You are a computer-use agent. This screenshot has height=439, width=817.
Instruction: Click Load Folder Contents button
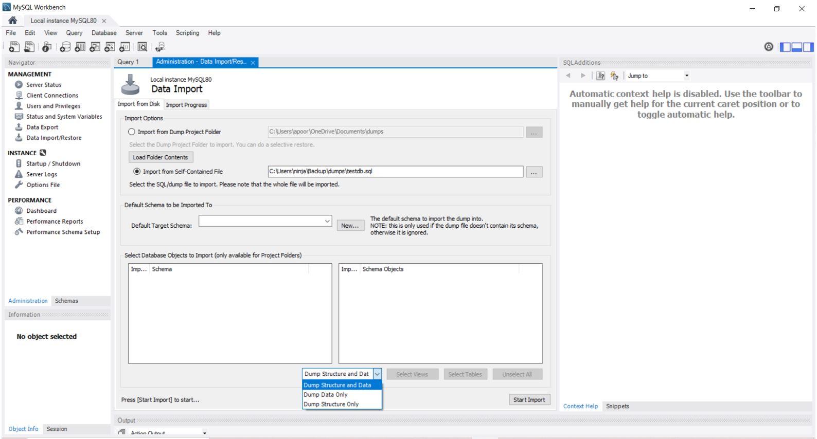click(x=161, y=157)
